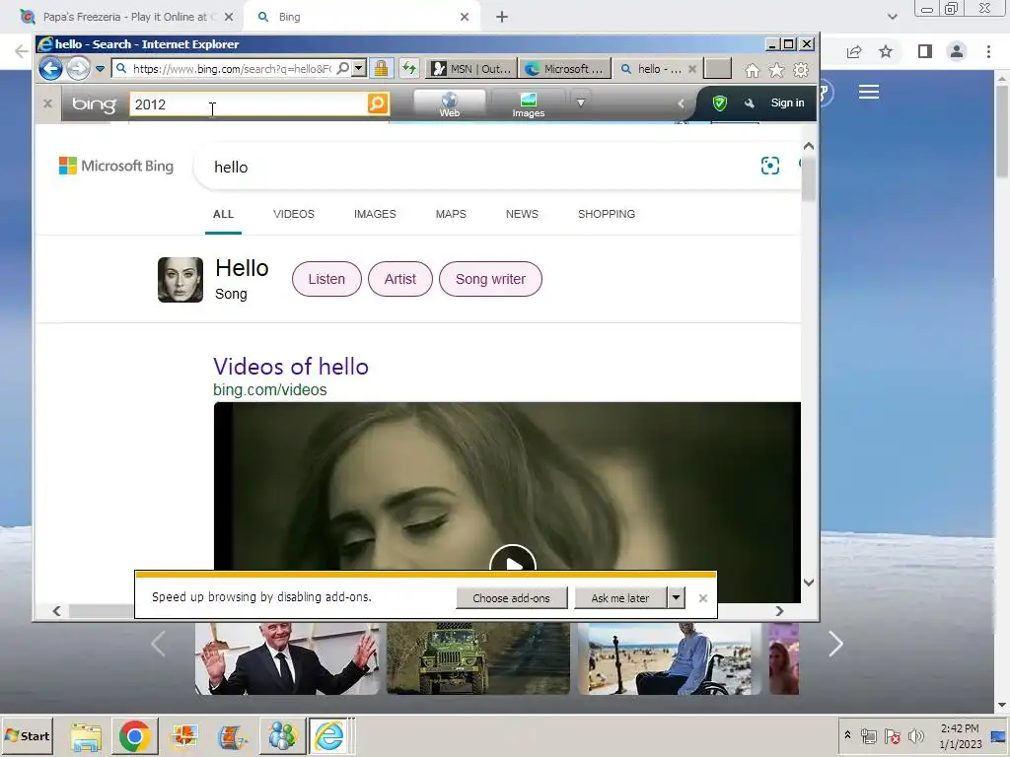Click the Bing toolbar search box
This screenshot has height=757, width=1010.
249,104
